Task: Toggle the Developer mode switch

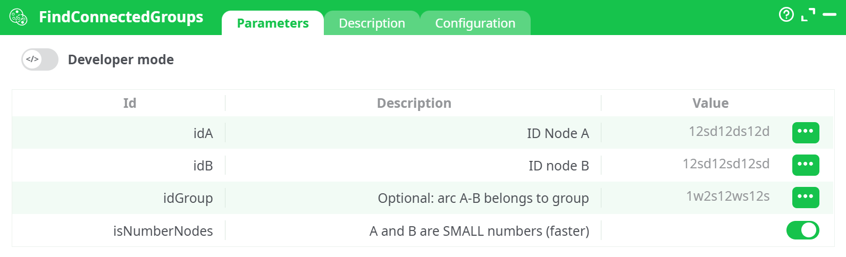Action: tap(40, 59)
